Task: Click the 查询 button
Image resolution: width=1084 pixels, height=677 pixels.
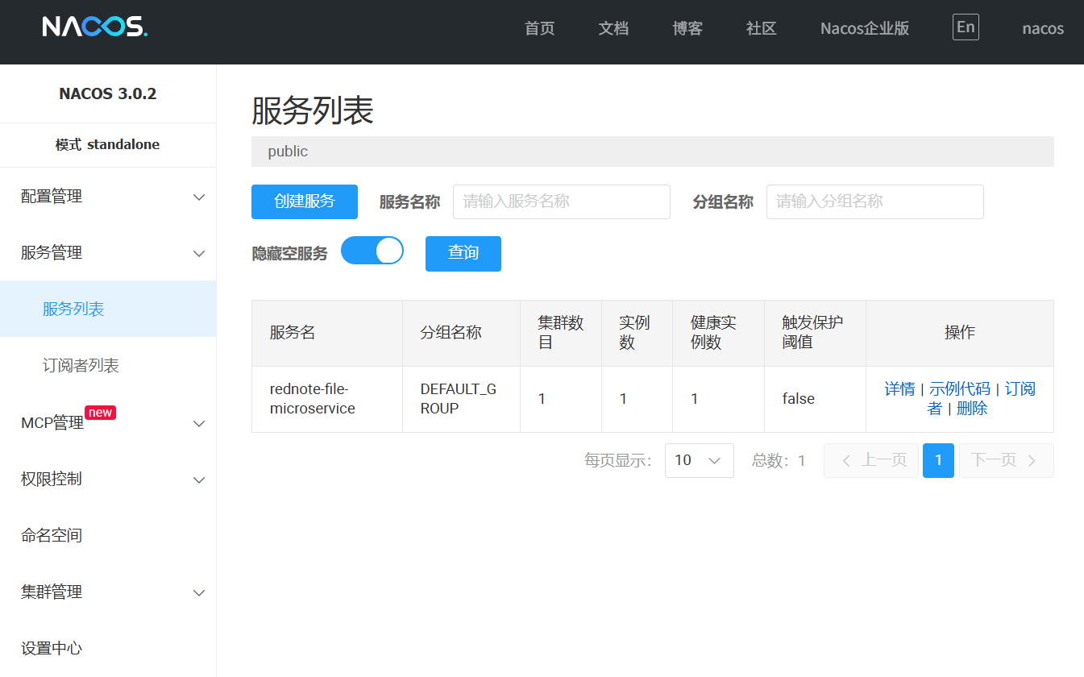Action: [x=463, y=253]
